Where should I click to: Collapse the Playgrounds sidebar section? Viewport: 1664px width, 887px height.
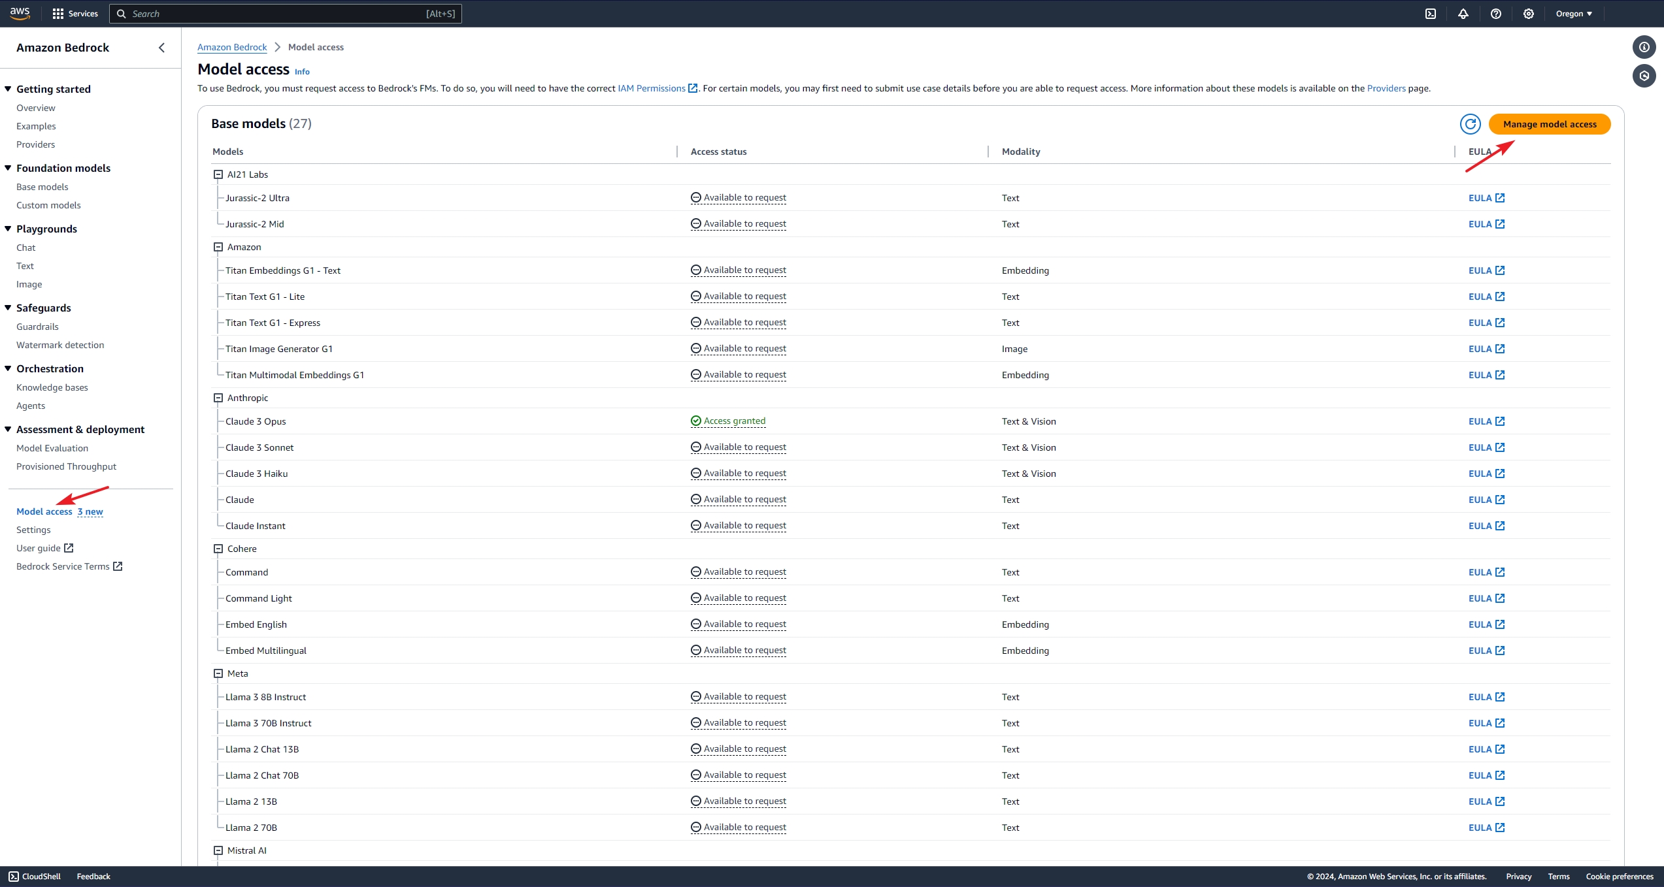pos(8,229)
